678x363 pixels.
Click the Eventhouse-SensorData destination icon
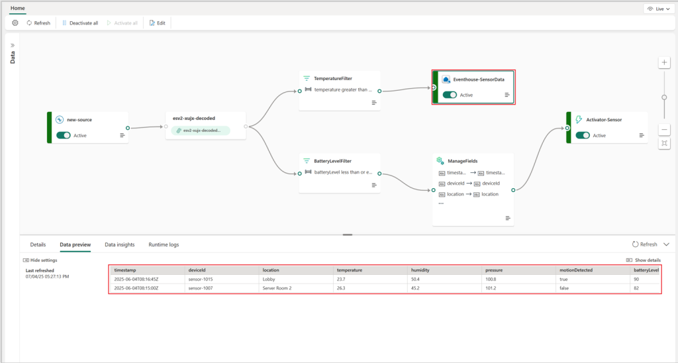446,79
